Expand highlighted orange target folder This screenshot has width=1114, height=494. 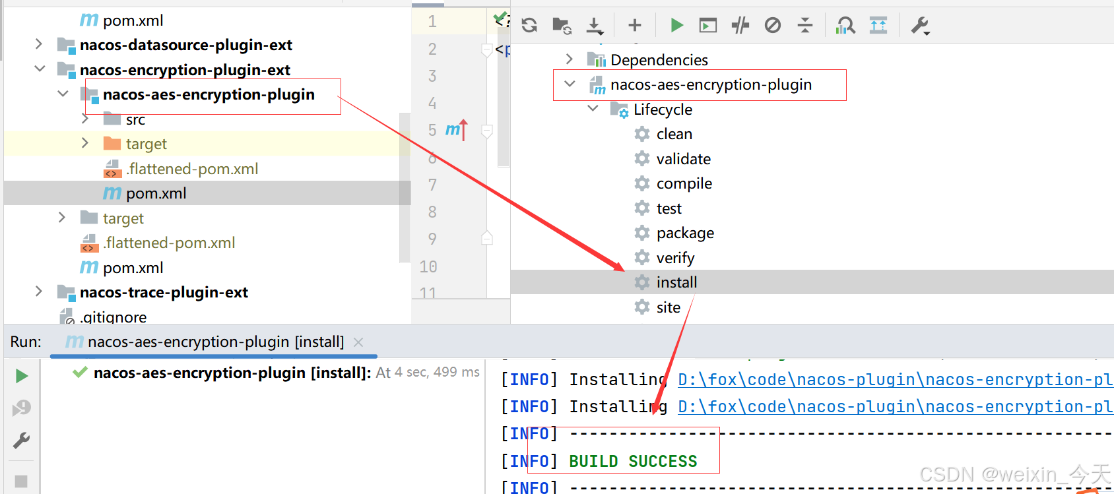(x=85, y=143)
